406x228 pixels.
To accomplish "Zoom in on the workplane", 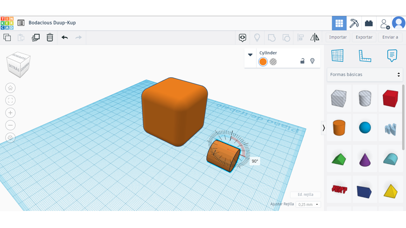I will 10,113.
